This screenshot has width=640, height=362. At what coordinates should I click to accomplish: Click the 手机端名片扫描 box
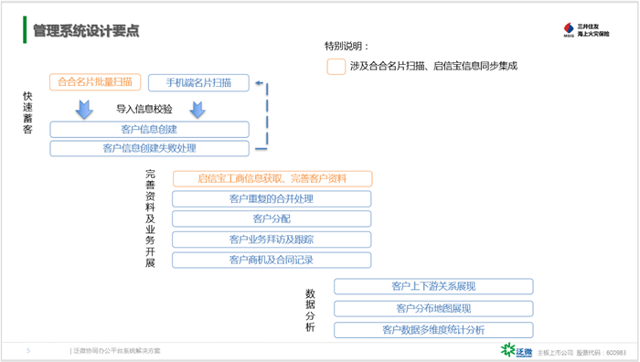(198, 83)
